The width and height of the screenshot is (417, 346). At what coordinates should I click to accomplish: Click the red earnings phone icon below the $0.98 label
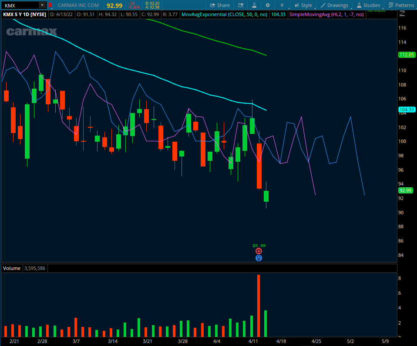pyautogui.click(x=259, y=251)
